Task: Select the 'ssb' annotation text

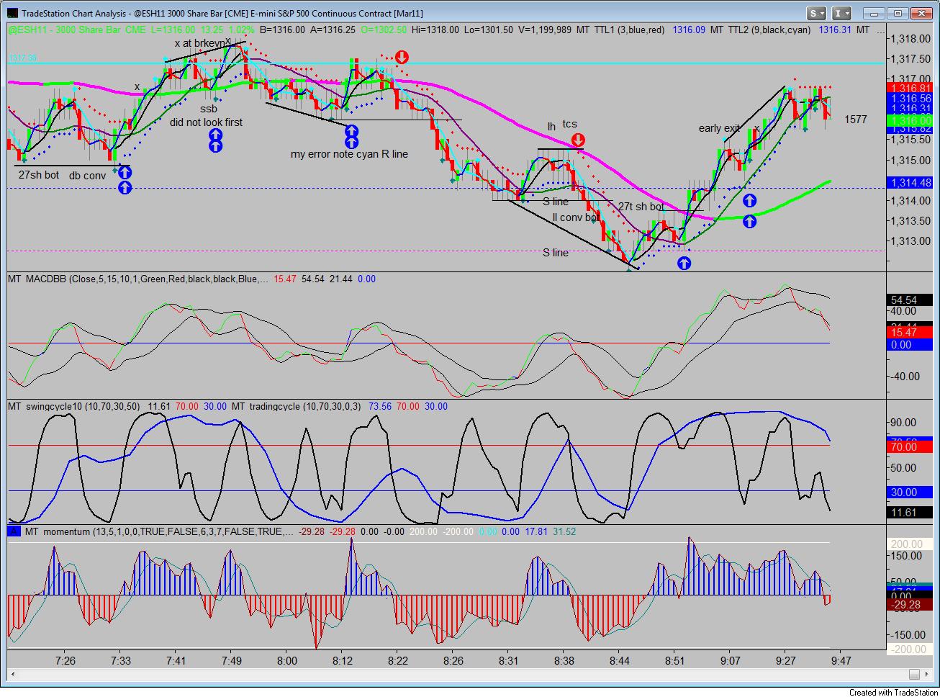Action: point(209,109)
